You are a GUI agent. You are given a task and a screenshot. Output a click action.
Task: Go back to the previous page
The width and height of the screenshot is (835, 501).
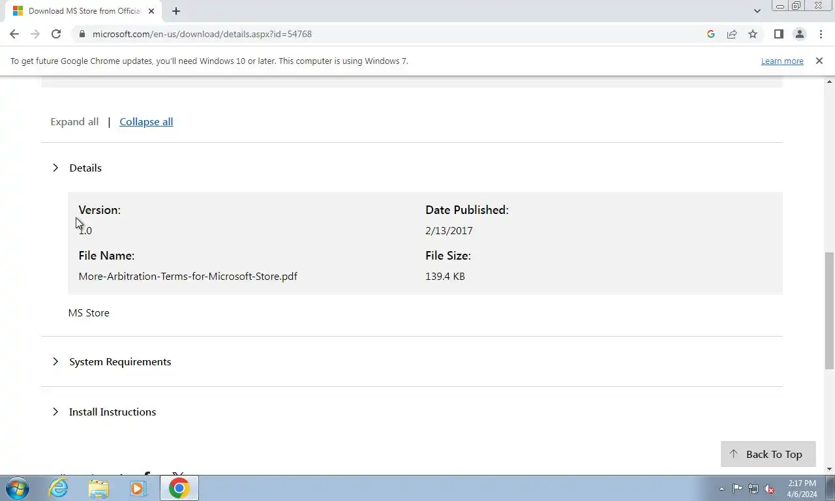pyautogui.click(x=14, y=34)
